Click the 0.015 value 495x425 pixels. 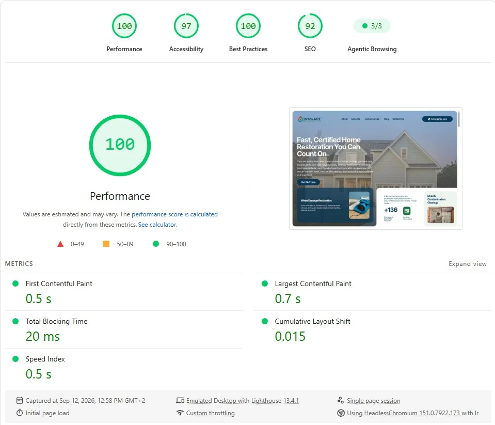pyautogui.click(x=290, y=336)
